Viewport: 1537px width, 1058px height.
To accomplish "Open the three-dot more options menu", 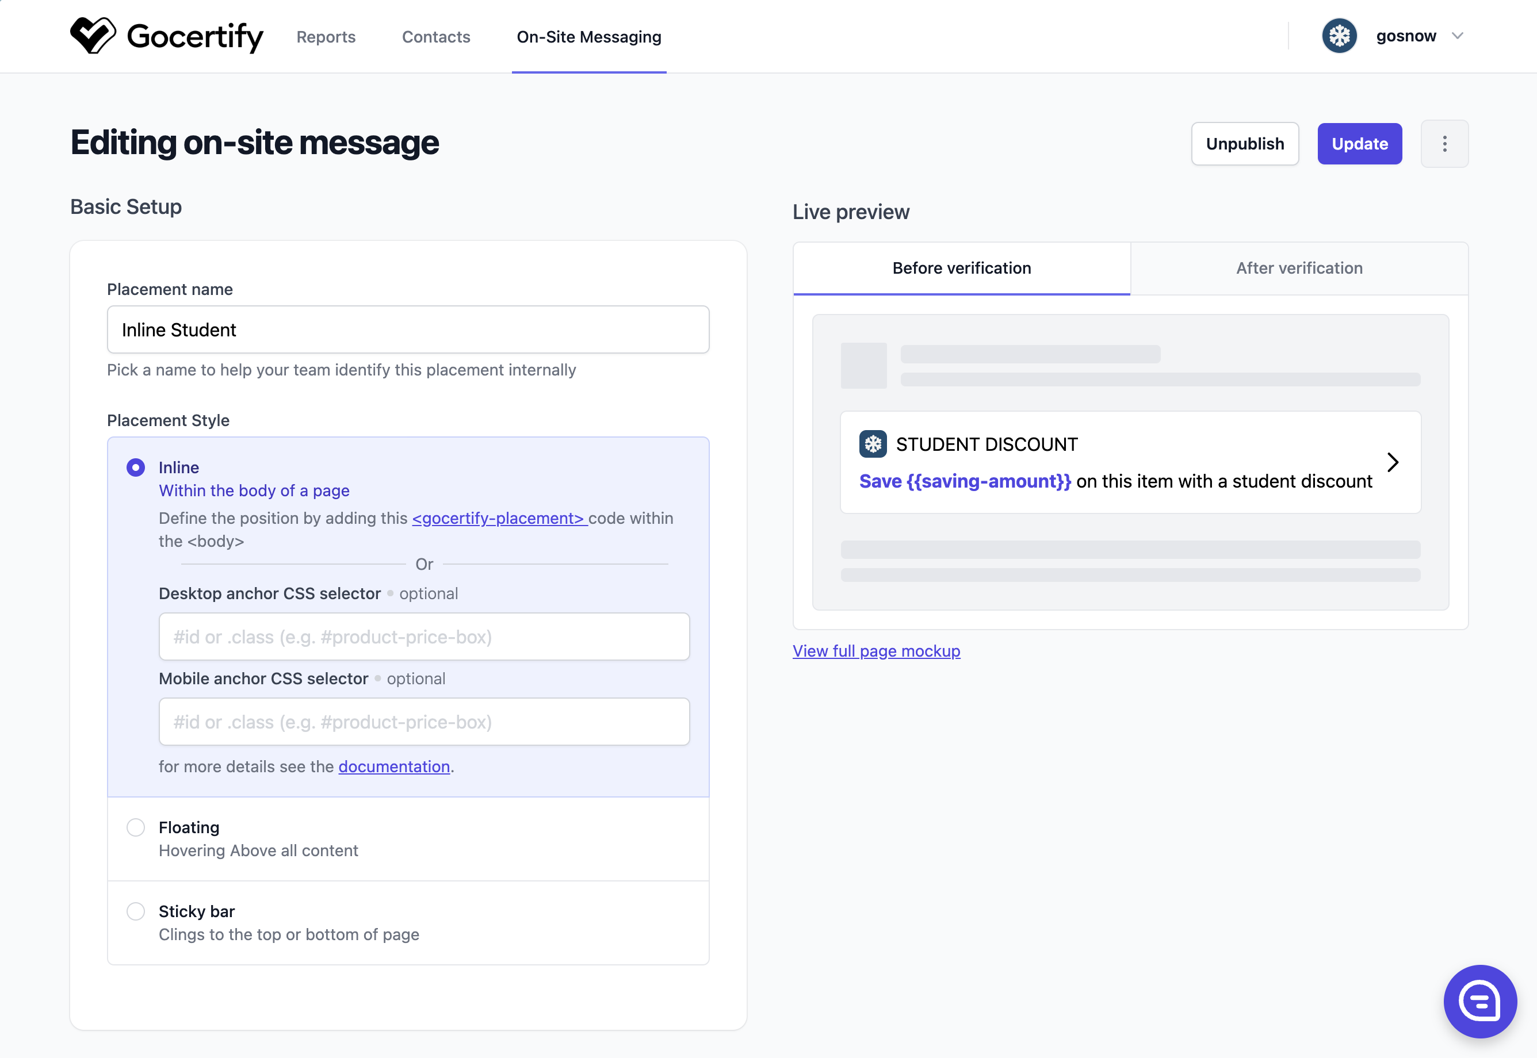I will pyautogui.click(x=1444, y=144).
